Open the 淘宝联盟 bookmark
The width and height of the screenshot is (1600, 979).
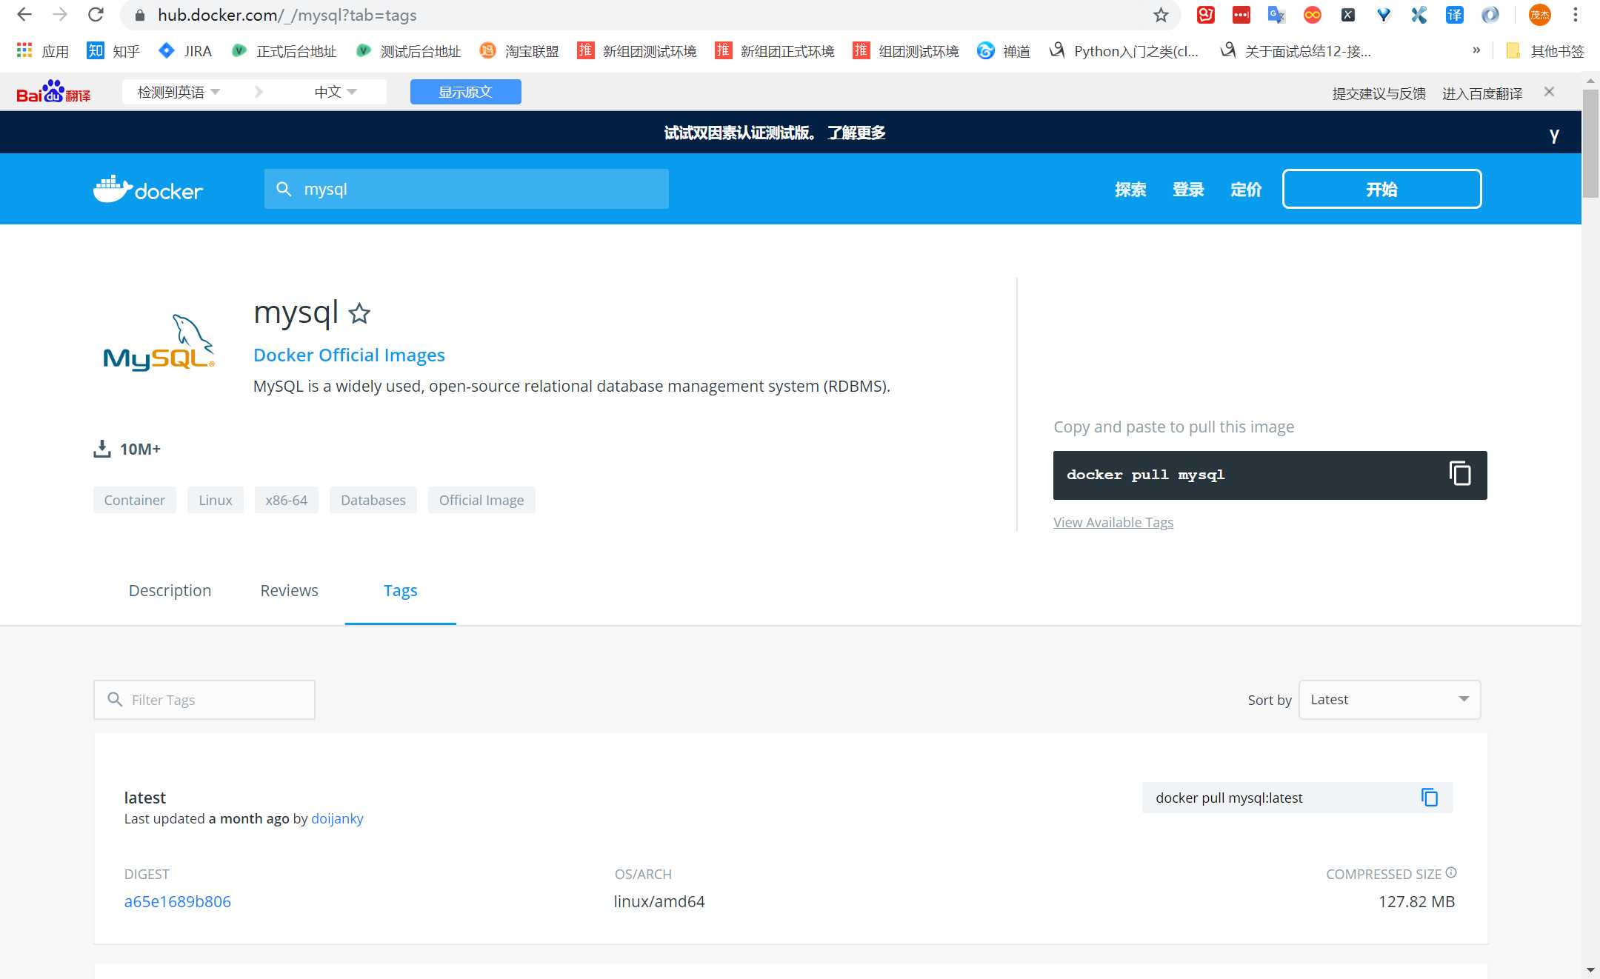point(519,51)
